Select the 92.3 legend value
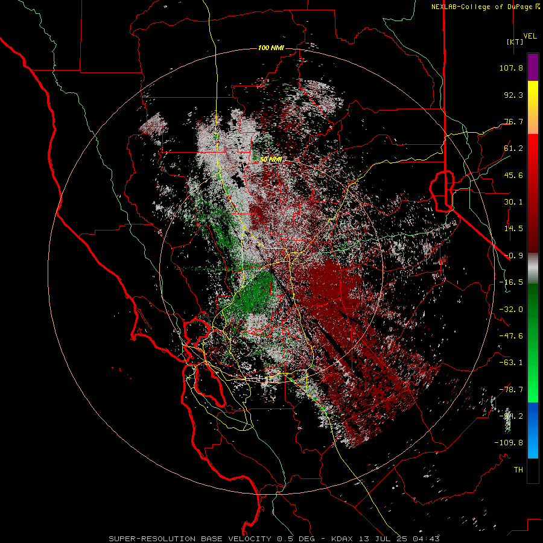Viewport: 543px width, 543px height. pyautogui.click(x=513, y=95)
